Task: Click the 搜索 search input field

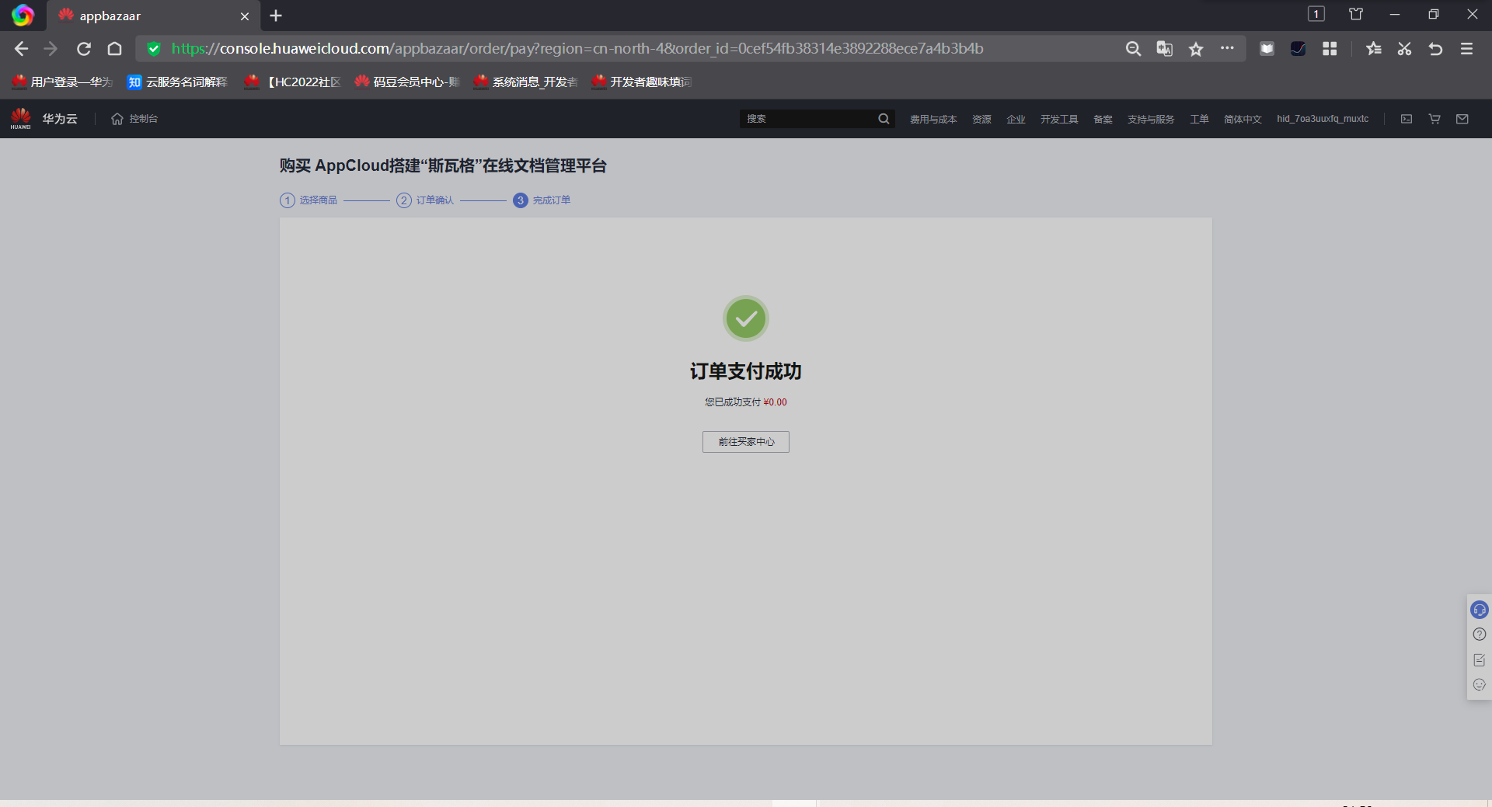Action: [808, 119]
